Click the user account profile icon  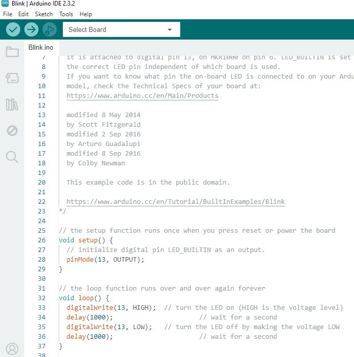point(12,349)
